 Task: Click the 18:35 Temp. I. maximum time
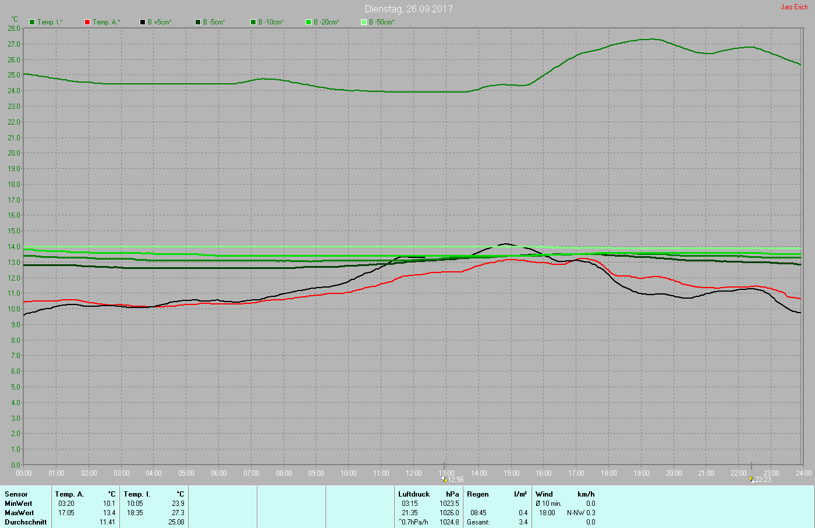[x=135, y=513]
